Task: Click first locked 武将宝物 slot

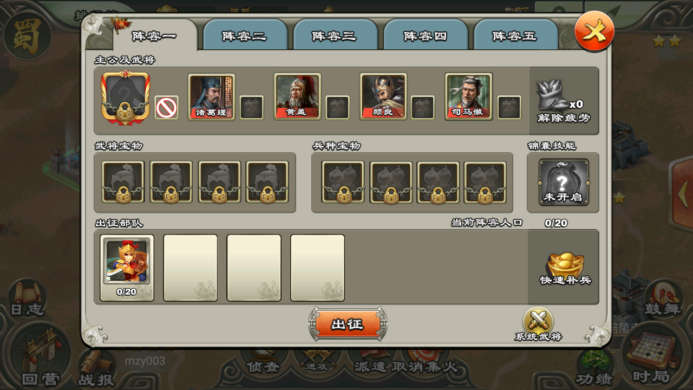Action: pos(123,183)
